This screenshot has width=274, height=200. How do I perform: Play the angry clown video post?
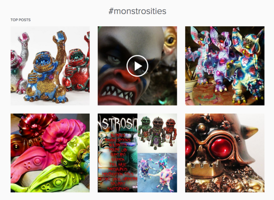click(x=137, y=66)
